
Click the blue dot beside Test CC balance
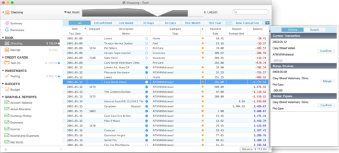(x=59, y=63)
